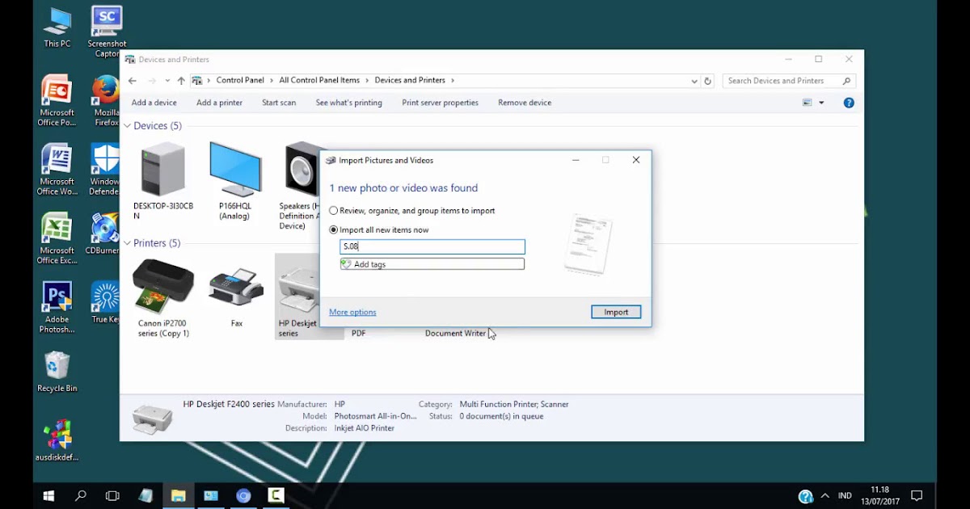
Task: Show hidden system tray icons
Action: coord(824,495)
